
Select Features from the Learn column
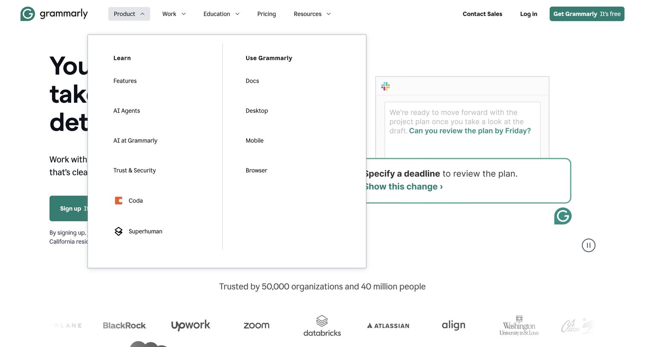[x=125, y=81]
